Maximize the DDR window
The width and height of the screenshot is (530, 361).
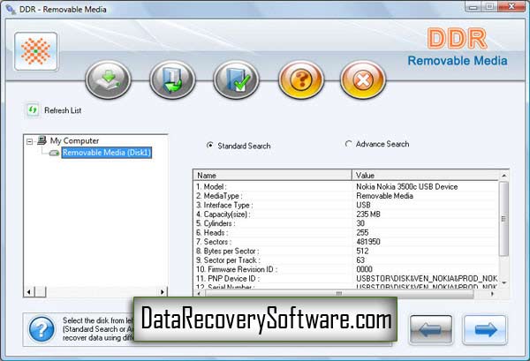tap(489, 7)
